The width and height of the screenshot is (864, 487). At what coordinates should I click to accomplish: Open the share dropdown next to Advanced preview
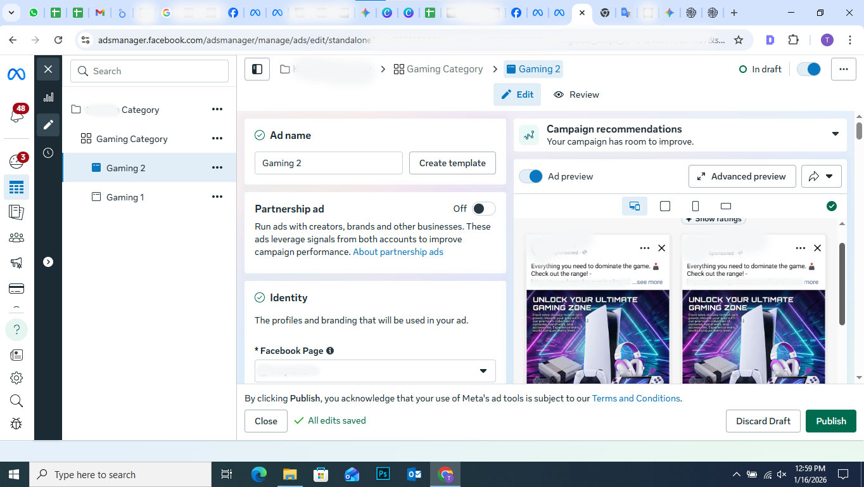tap(821, 176)
